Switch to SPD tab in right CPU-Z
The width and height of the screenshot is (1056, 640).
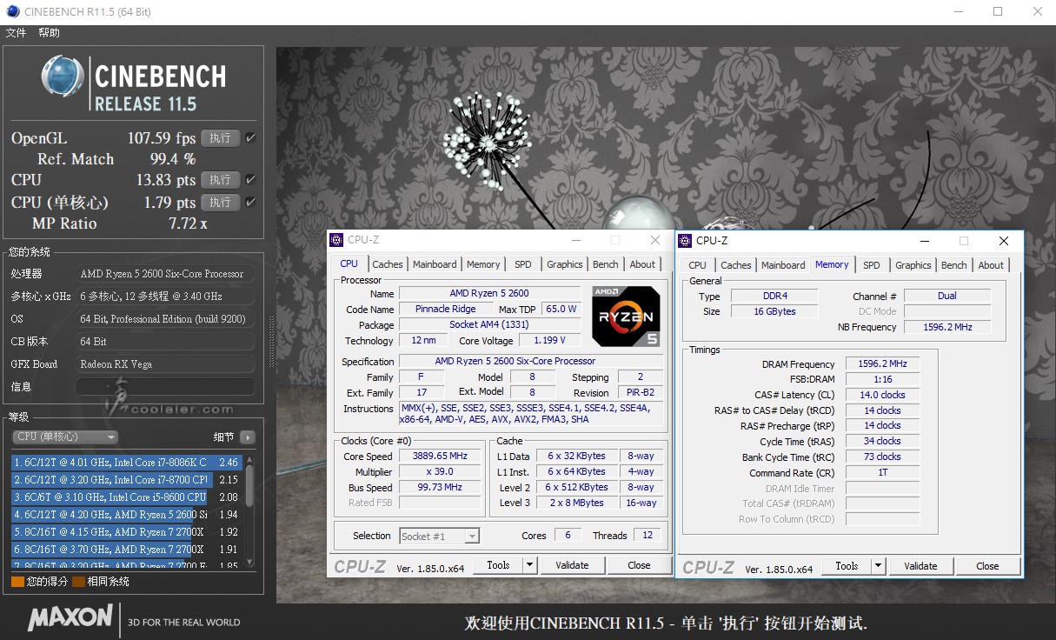pyautogui.click(x=872, y=265)
